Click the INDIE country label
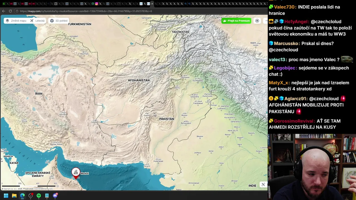Screen dimensions: 356x200 click(x=252, y=186)
